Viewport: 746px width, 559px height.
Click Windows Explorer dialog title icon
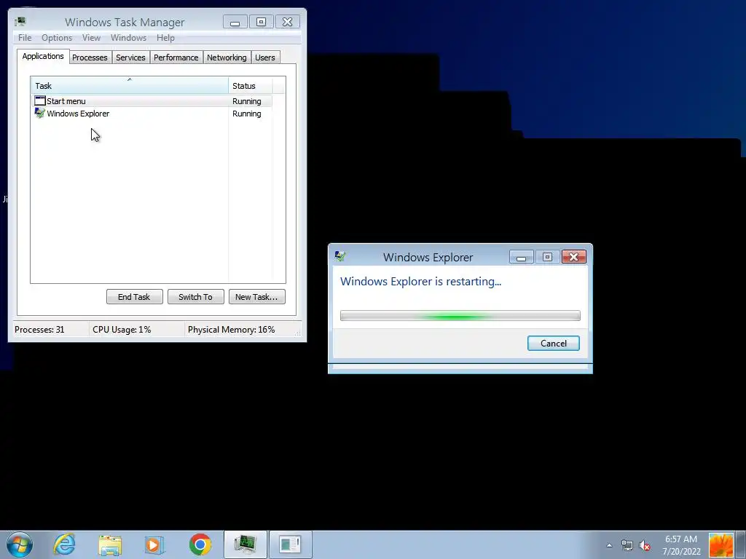tap(339, 257)
